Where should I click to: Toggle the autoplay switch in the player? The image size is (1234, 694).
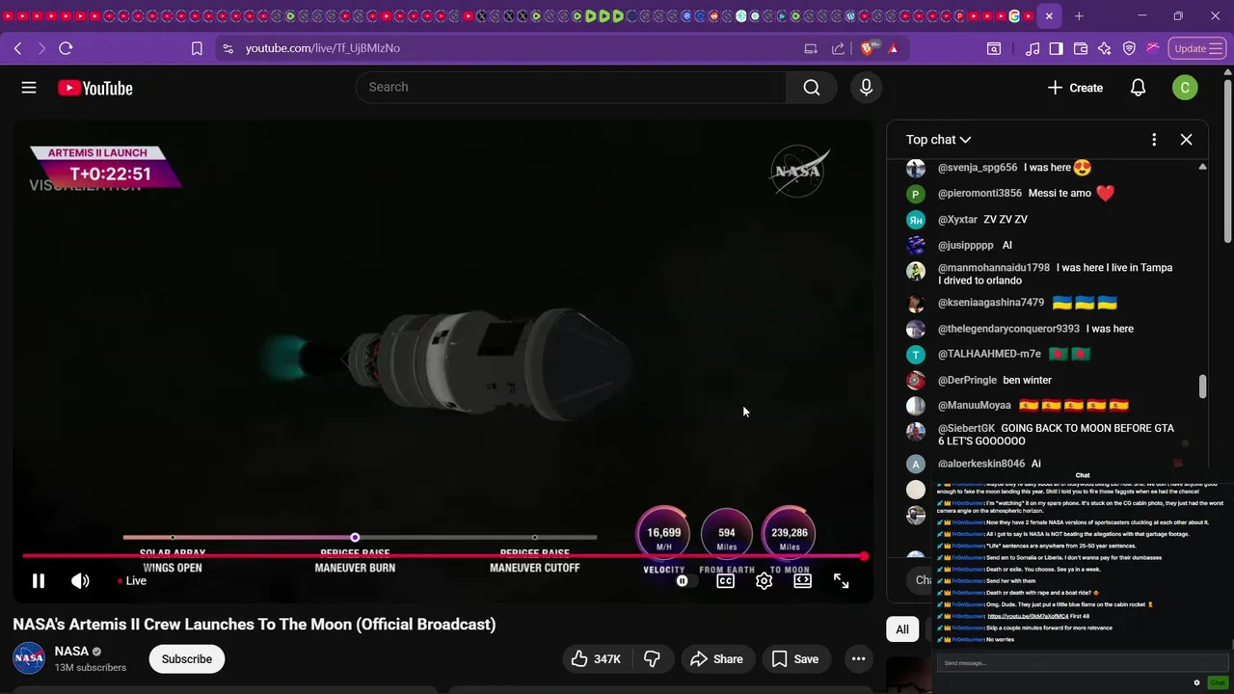click(x=682, y=581)
